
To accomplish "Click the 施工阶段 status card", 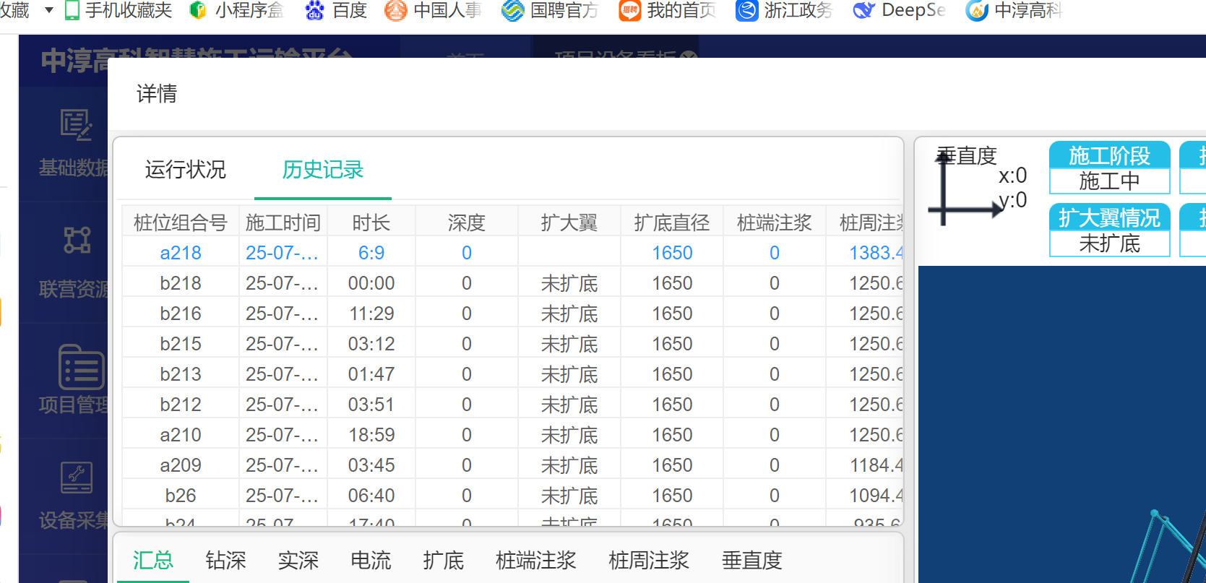I will pyautogui.click(x=1109, y=168).
